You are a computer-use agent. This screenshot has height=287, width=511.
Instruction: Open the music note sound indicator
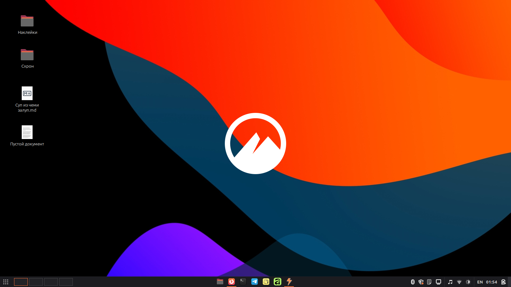pos(450,282)
